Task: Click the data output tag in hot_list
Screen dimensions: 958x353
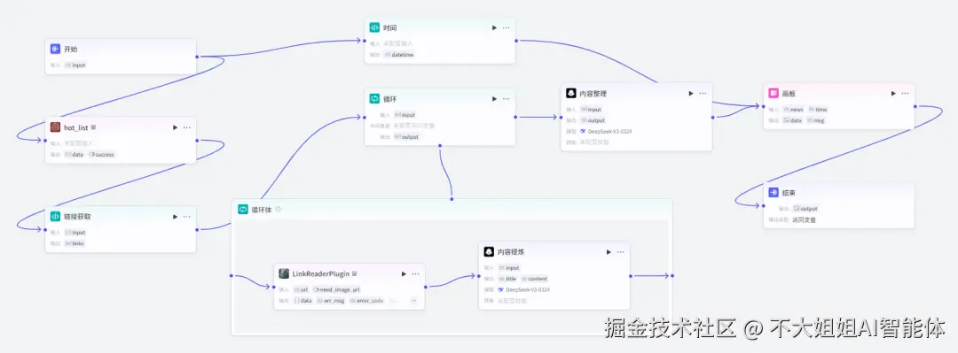Action: point(75,154)
